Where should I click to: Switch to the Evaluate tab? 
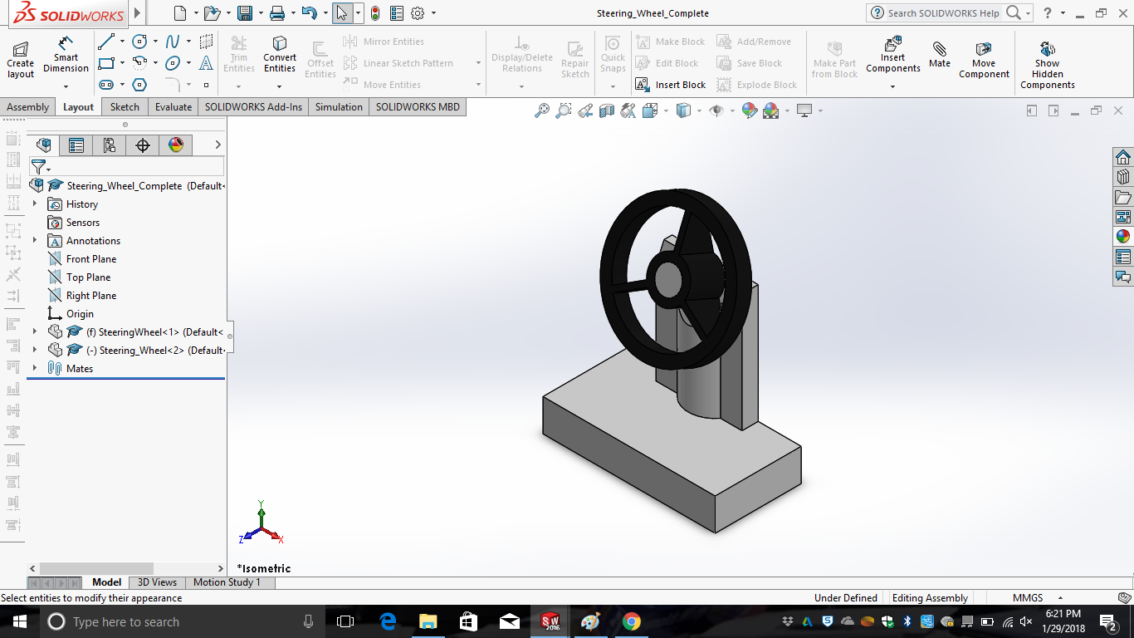click(174, 107)
